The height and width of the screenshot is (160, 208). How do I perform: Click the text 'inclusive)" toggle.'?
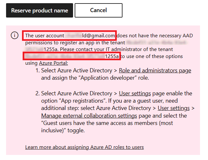tap(63, 130)
